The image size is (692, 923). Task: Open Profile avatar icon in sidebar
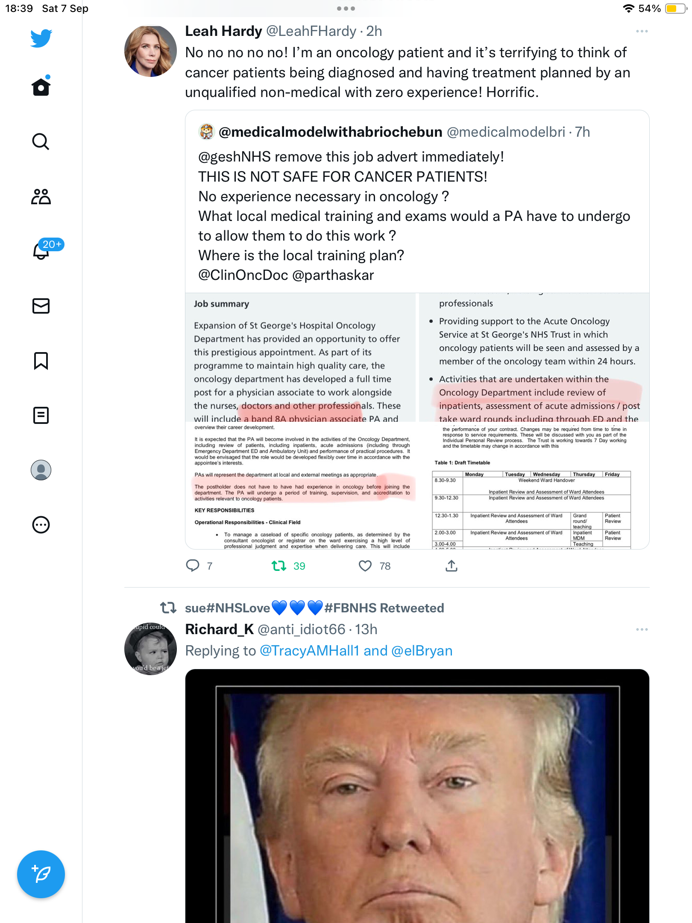41,470
